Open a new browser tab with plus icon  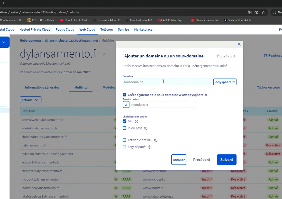(x=4, y=3)
